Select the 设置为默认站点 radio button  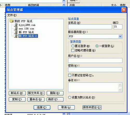[69, 97]
